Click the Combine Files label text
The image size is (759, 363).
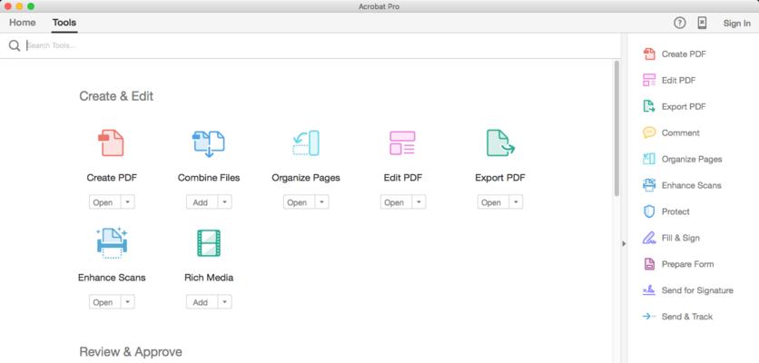209,178
